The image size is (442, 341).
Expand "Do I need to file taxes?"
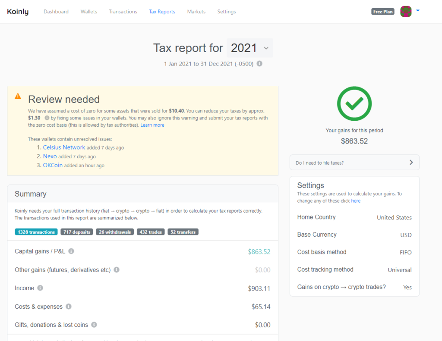point(354,163)
